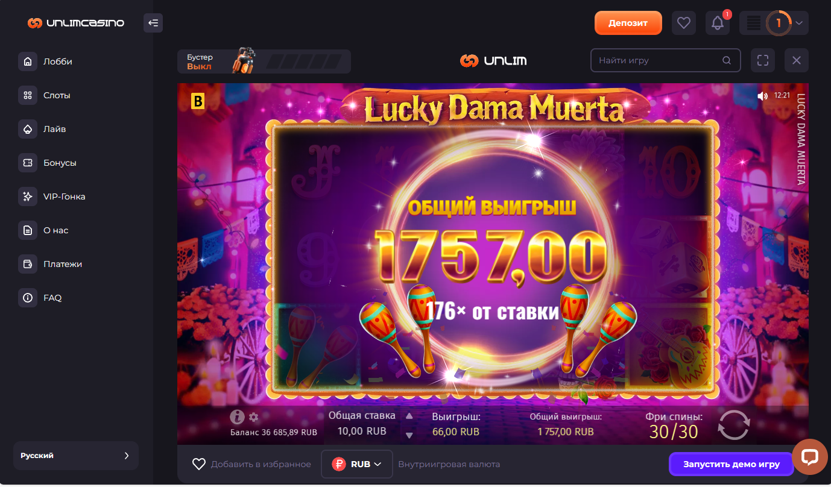Open the notifications bell
Viewport: 831px width, 487px height.
(718, 23)
